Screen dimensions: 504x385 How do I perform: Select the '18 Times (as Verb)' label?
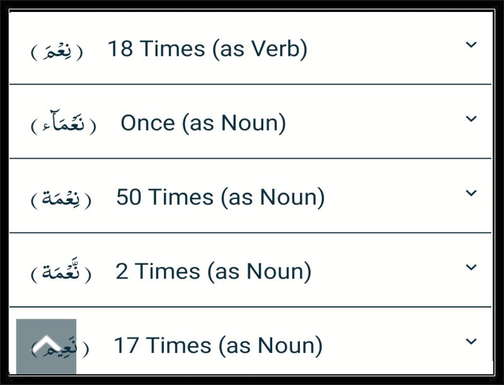click(x=207, y=49)
